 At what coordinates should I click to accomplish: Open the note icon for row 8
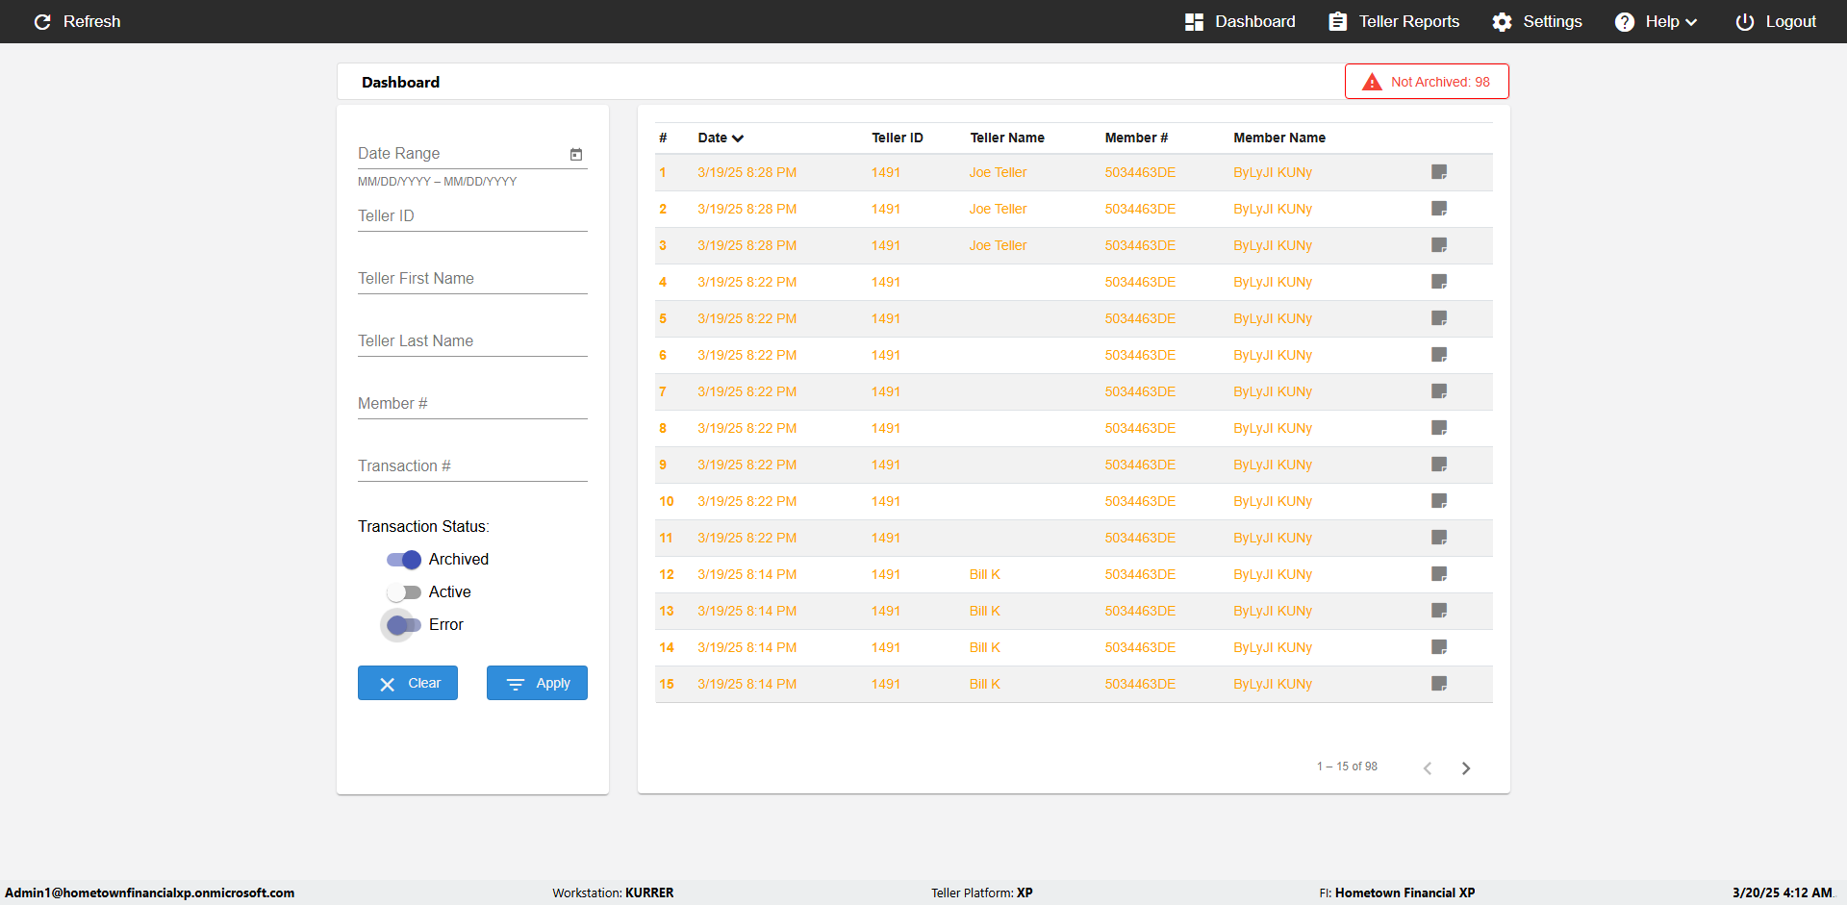(x=1439, y=428)
